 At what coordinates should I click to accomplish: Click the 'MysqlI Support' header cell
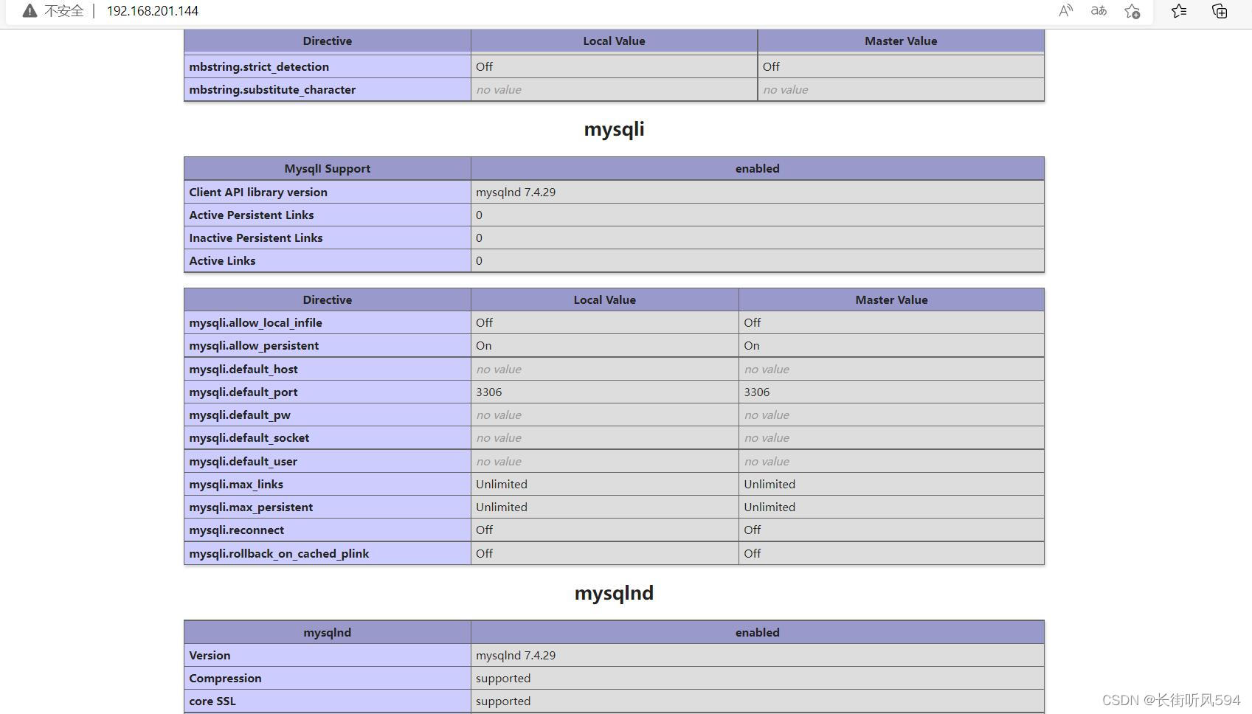click(328, 168)
